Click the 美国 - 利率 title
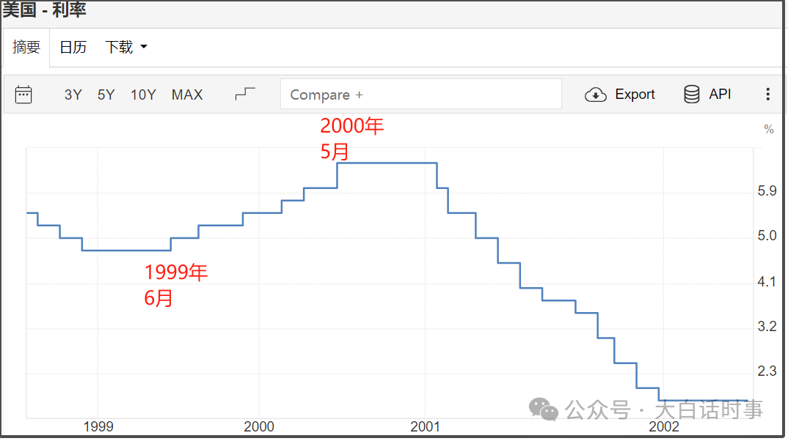Screen dimensions: 788x441 [44, 9]
